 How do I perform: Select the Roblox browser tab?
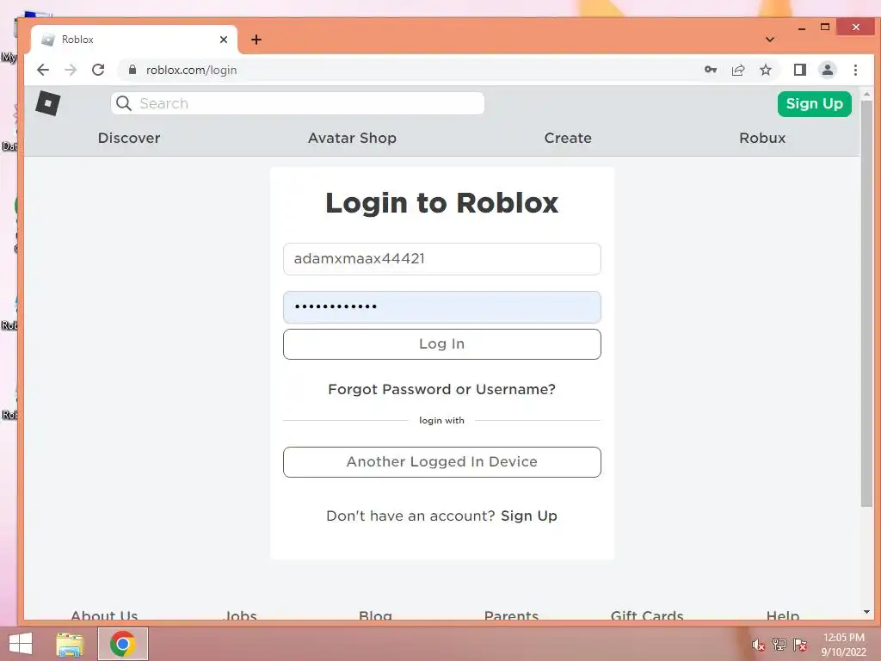[x=133, y=40]
